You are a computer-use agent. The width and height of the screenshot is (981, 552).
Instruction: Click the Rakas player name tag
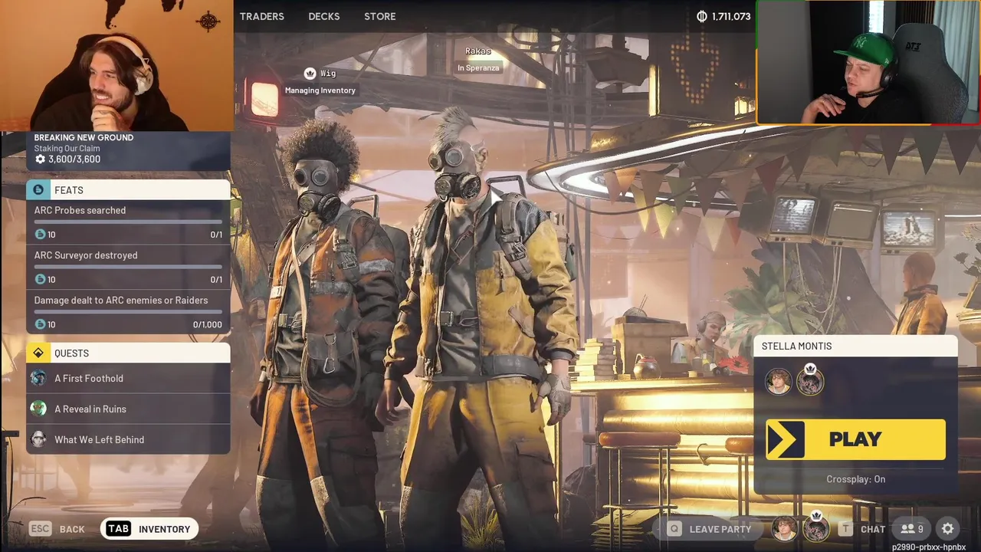click(x=478, y=51)
